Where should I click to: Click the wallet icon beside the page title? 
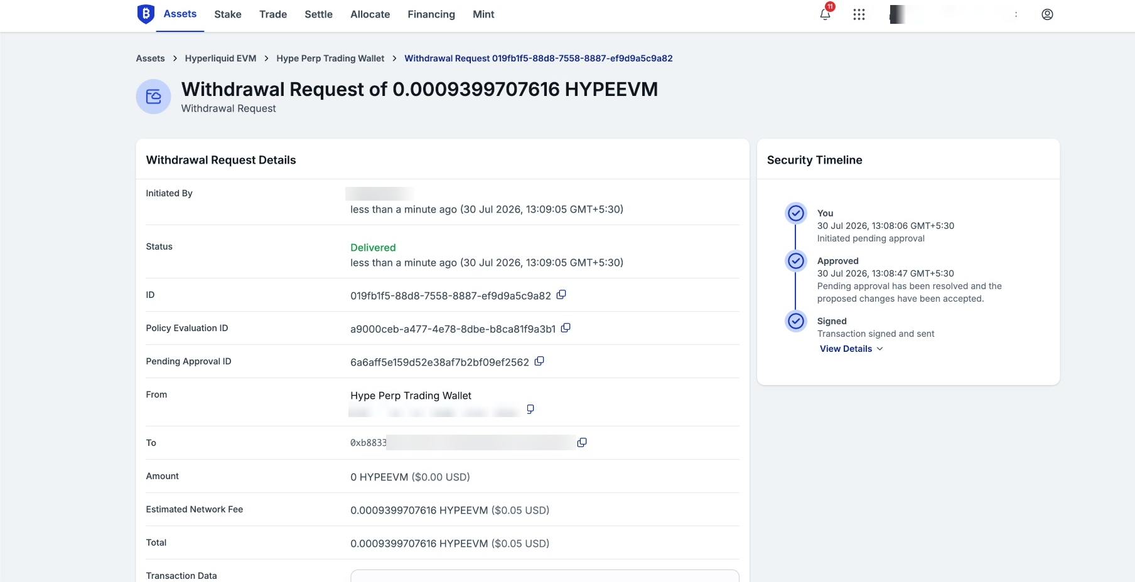154,97
